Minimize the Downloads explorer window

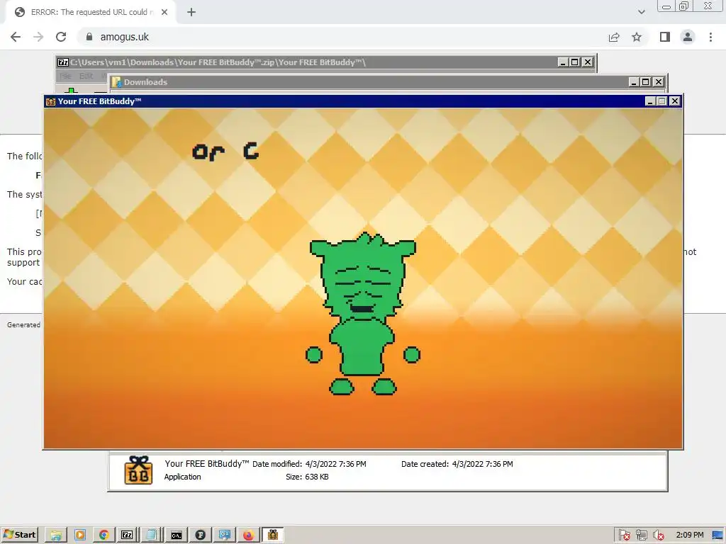(634, 82)
